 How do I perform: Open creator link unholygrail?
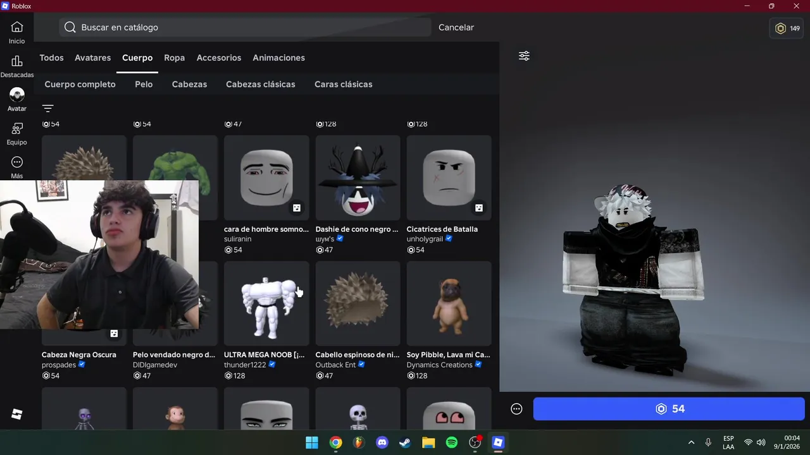[x=425, y=239]
